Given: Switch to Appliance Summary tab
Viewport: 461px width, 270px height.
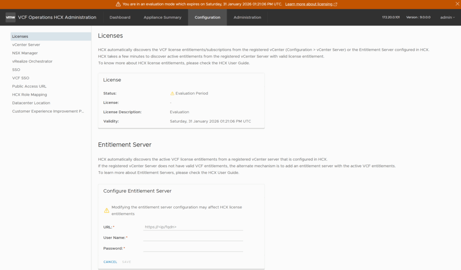Looking at the screenshot, I should point(163,18).
